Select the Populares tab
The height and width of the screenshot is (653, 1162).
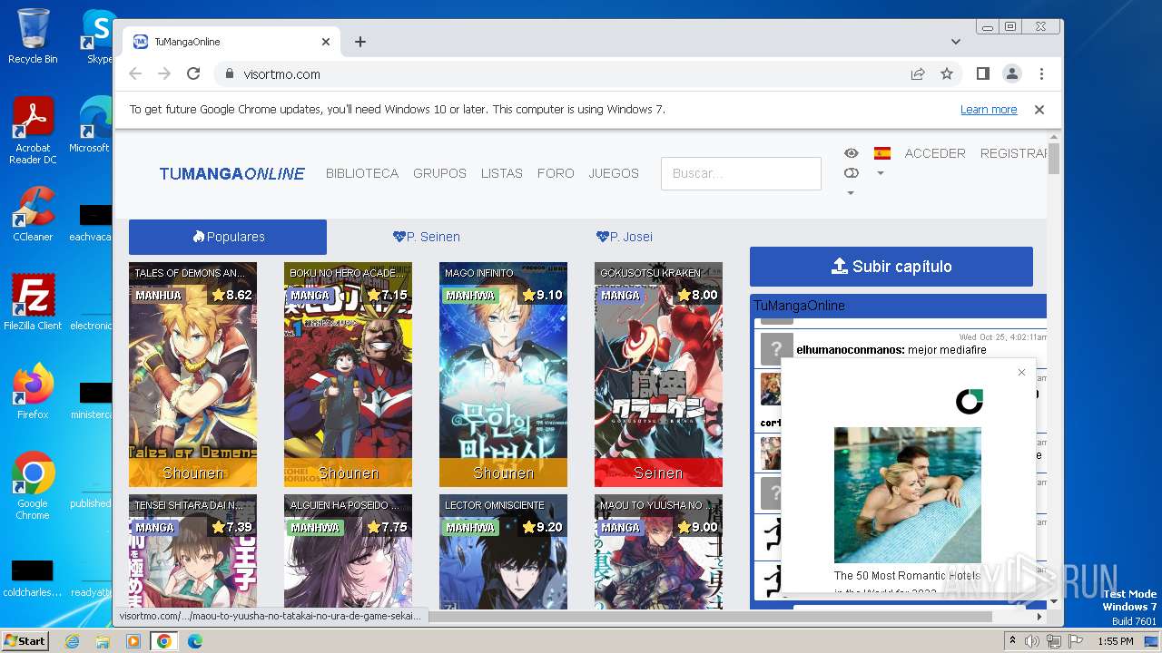coord(228,237)
